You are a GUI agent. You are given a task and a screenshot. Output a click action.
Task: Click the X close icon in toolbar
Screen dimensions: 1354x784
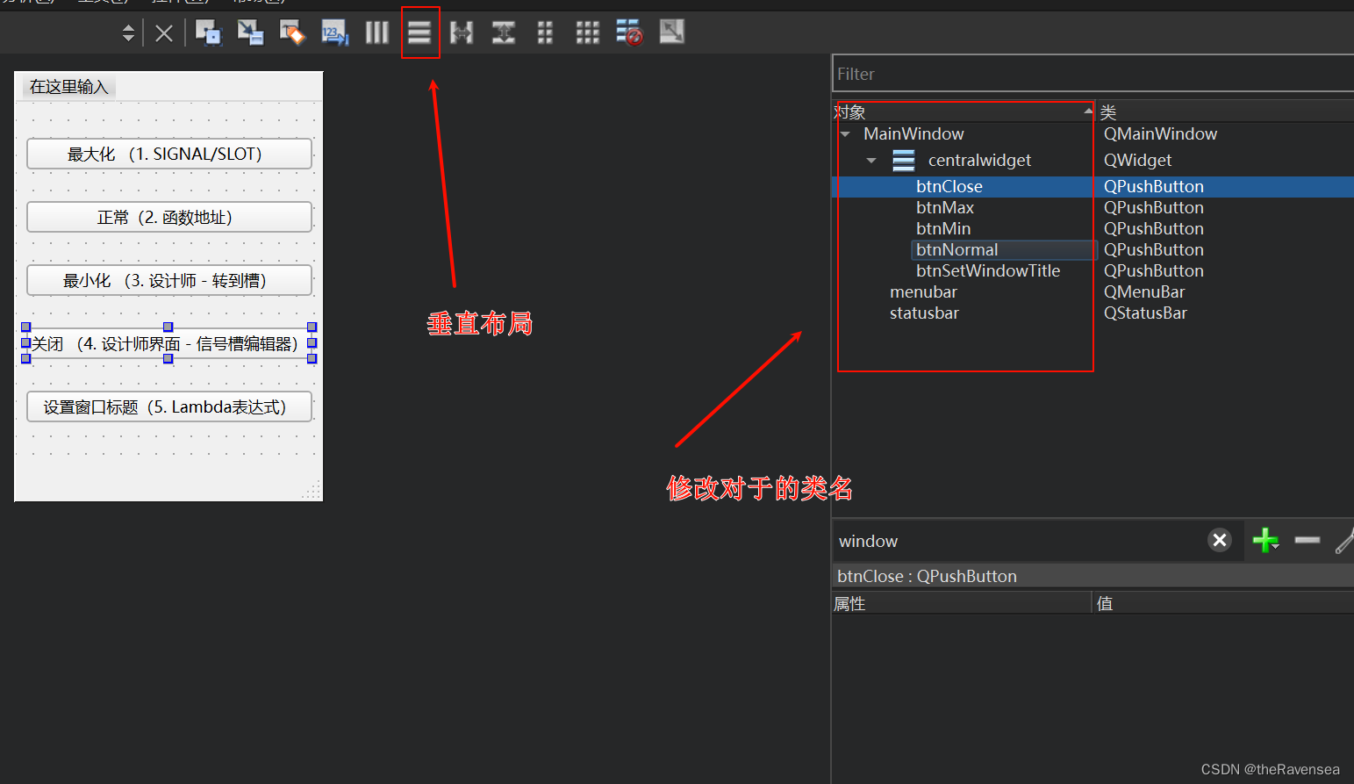point(164,34)
